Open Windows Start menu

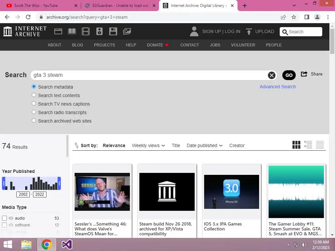(x=8, y=244)
